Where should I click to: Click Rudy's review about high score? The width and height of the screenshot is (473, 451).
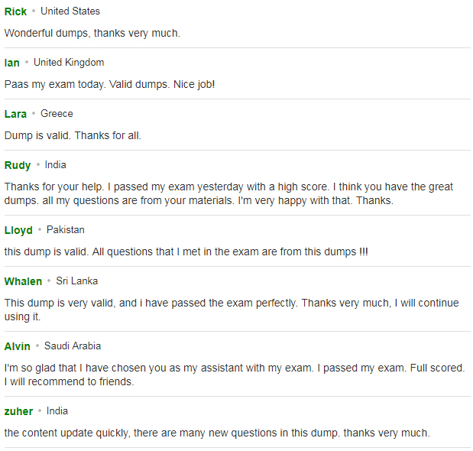(x=228, y=193)
